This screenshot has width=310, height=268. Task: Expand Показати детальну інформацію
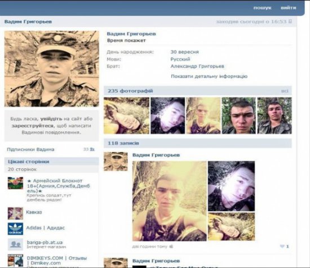coord(209,76)
